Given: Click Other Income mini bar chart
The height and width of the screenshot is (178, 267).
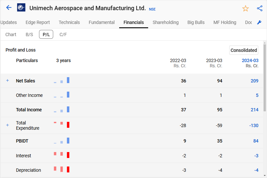Looking at the screenshot, I should coord(62,95).
